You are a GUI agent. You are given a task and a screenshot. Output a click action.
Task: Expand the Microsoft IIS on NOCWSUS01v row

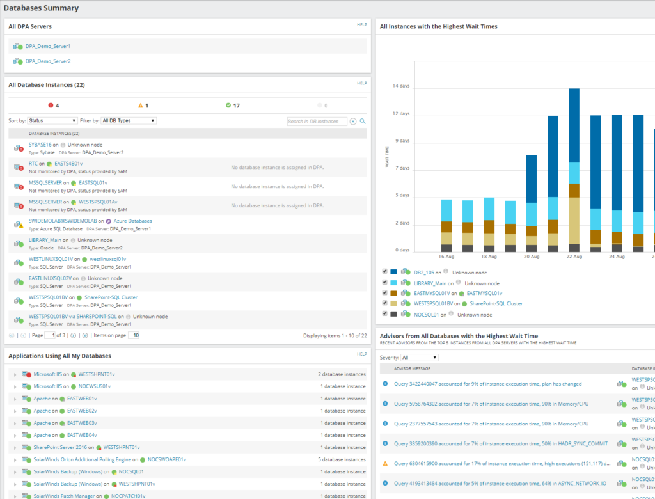coord(15,387)
